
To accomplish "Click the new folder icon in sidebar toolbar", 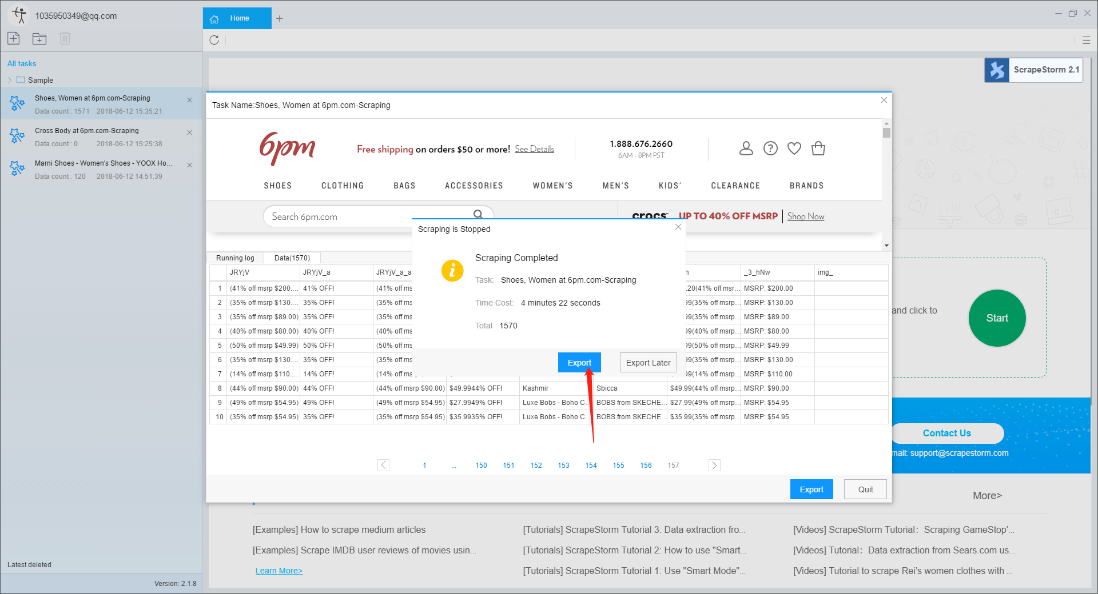I will pos(39,39).
